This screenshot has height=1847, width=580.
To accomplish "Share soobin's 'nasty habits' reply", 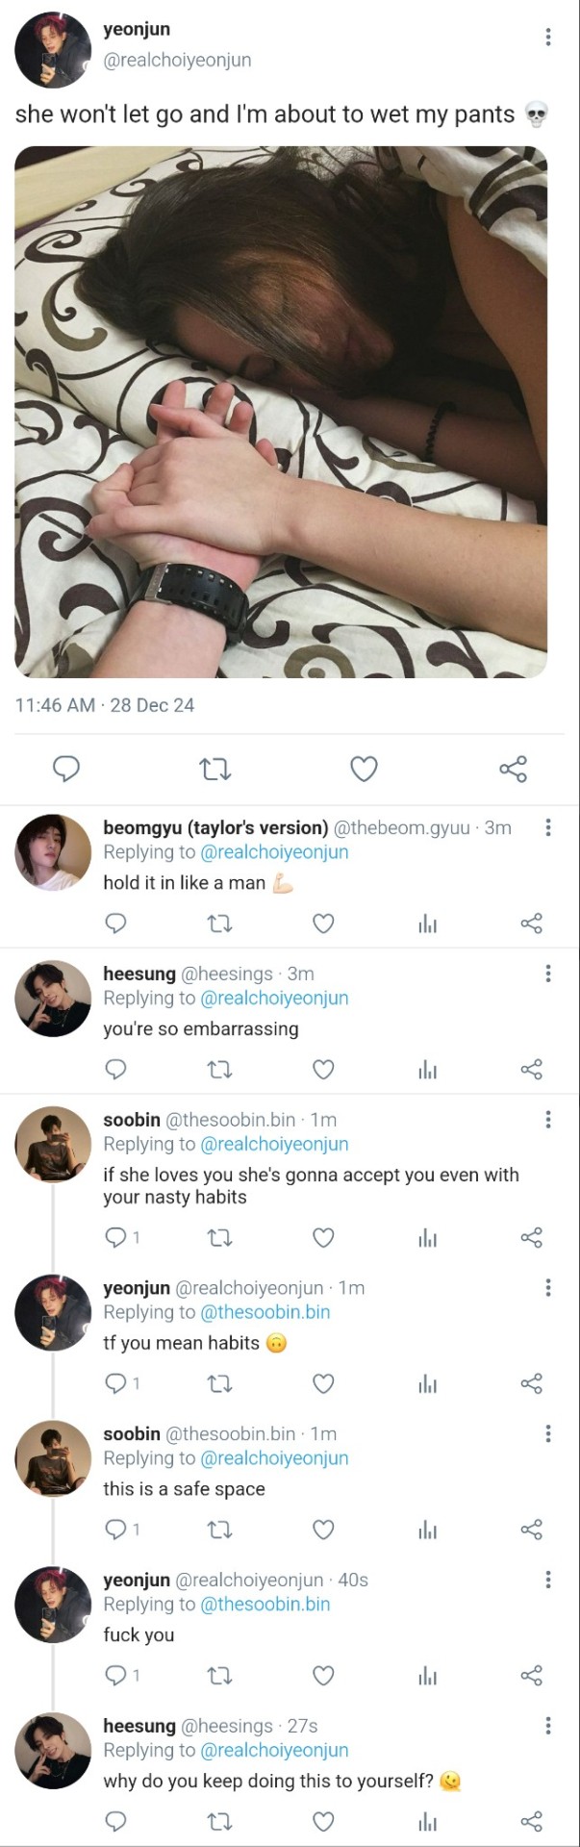I will (x=531, y=1237).
